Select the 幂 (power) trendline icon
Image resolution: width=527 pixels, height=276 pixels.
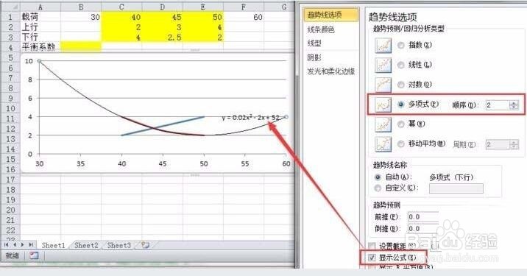point(383,124)
